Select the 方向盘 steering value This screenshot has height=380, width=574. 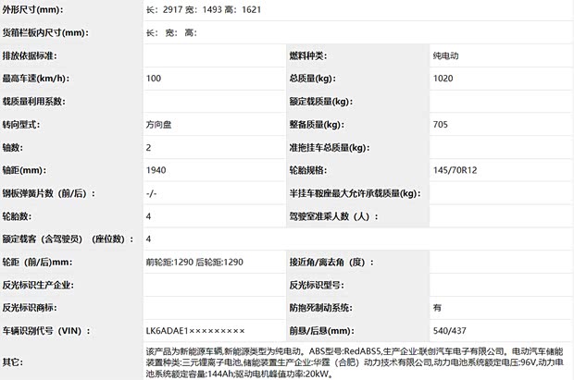pyautogui.click(x=158, y=125)
